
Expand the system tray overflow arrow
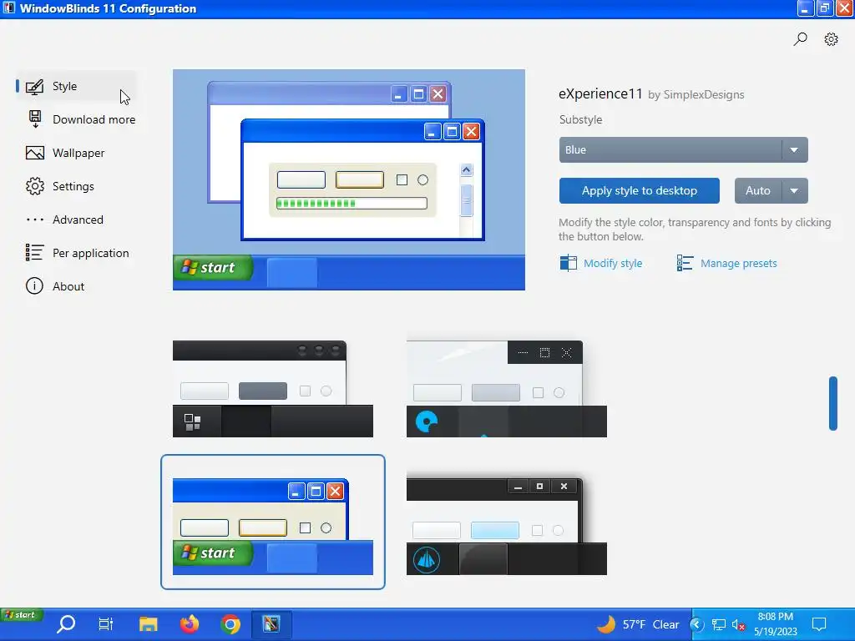[696, 624]
